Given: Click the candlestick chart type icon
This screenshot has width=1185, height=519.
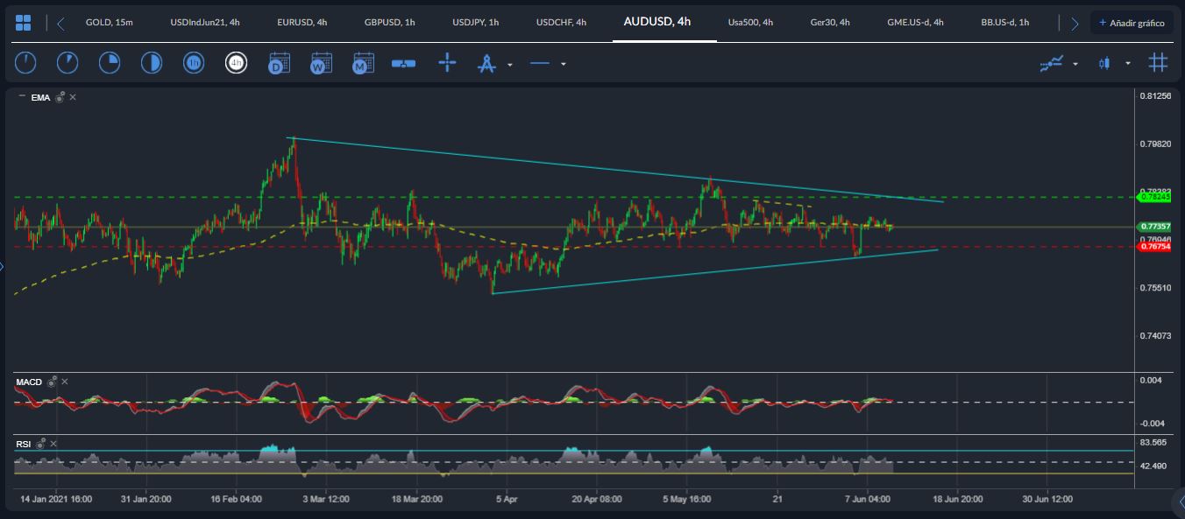Looking at the screenshot, I should [x=1103, y=63].
